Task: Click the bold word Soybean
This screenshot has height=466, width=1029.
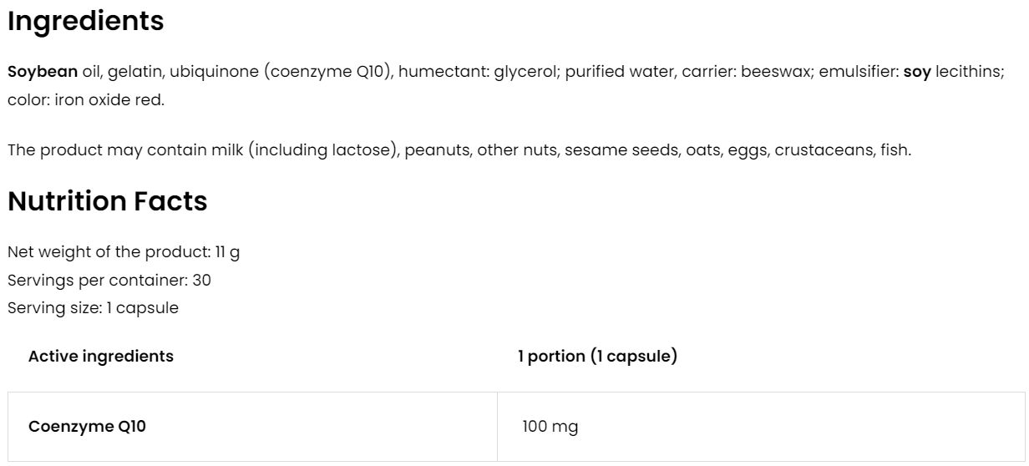Action: pyautogui.click(x=43, y=72)
